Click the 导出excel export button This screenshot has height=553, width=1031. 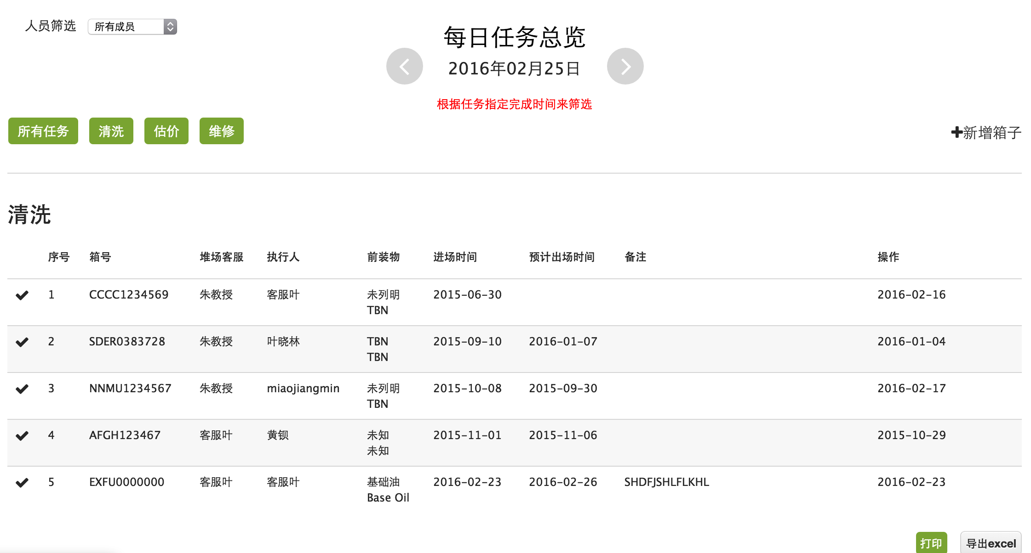[x=991, y=543]
